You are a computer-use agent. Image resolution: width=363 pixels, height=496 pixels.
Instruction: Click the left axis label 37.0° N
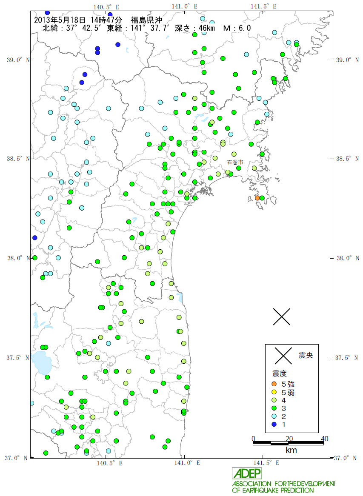click(16, 458)
